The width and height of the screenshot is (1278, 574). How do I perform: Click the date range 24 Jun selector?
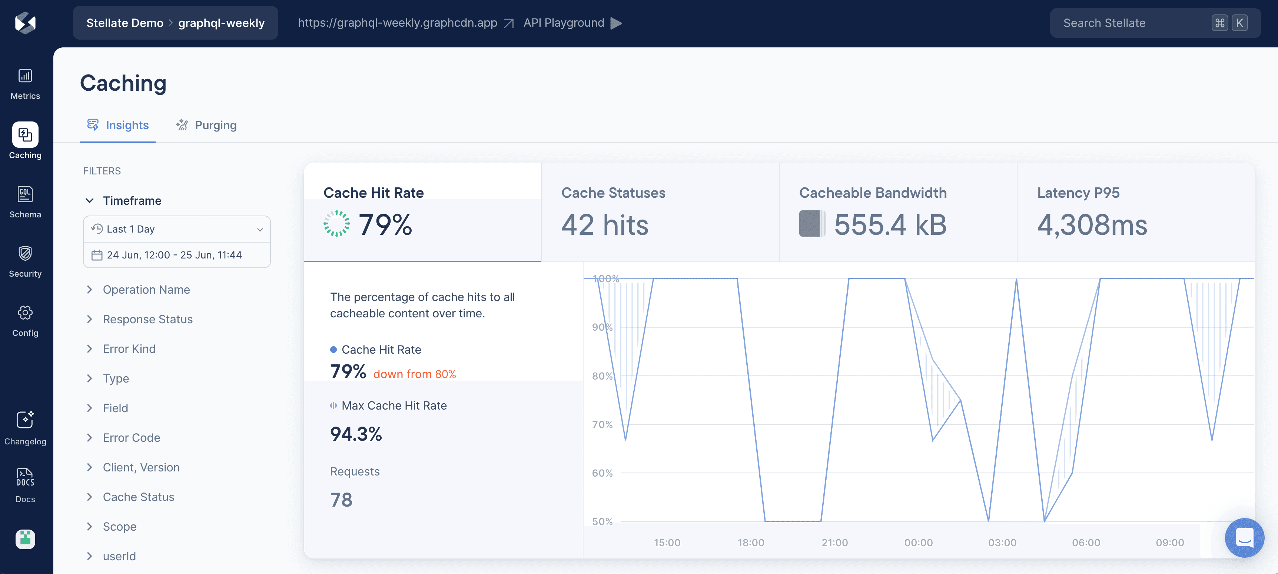pos(175,256)
